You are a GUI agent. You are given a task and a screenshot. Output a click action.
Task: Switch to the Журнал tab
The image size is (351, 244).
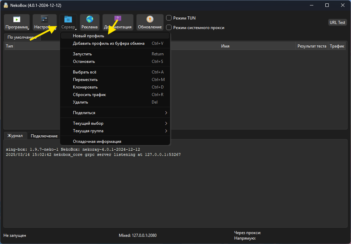click(x=15, y=136)
